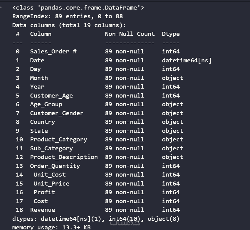Click the memory usage line
The height and width of the screenshot is (230, 250).
tap(52, 227)
